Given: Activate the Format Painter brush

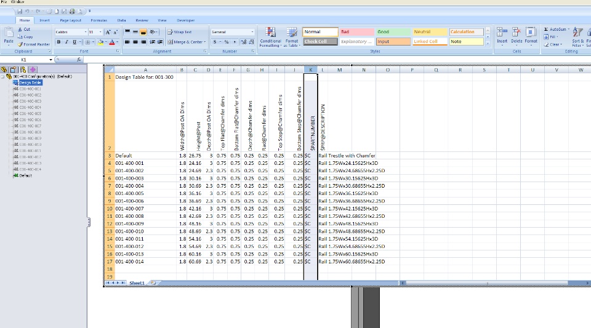Looking at the screenshot, I should tap(20, 44).
